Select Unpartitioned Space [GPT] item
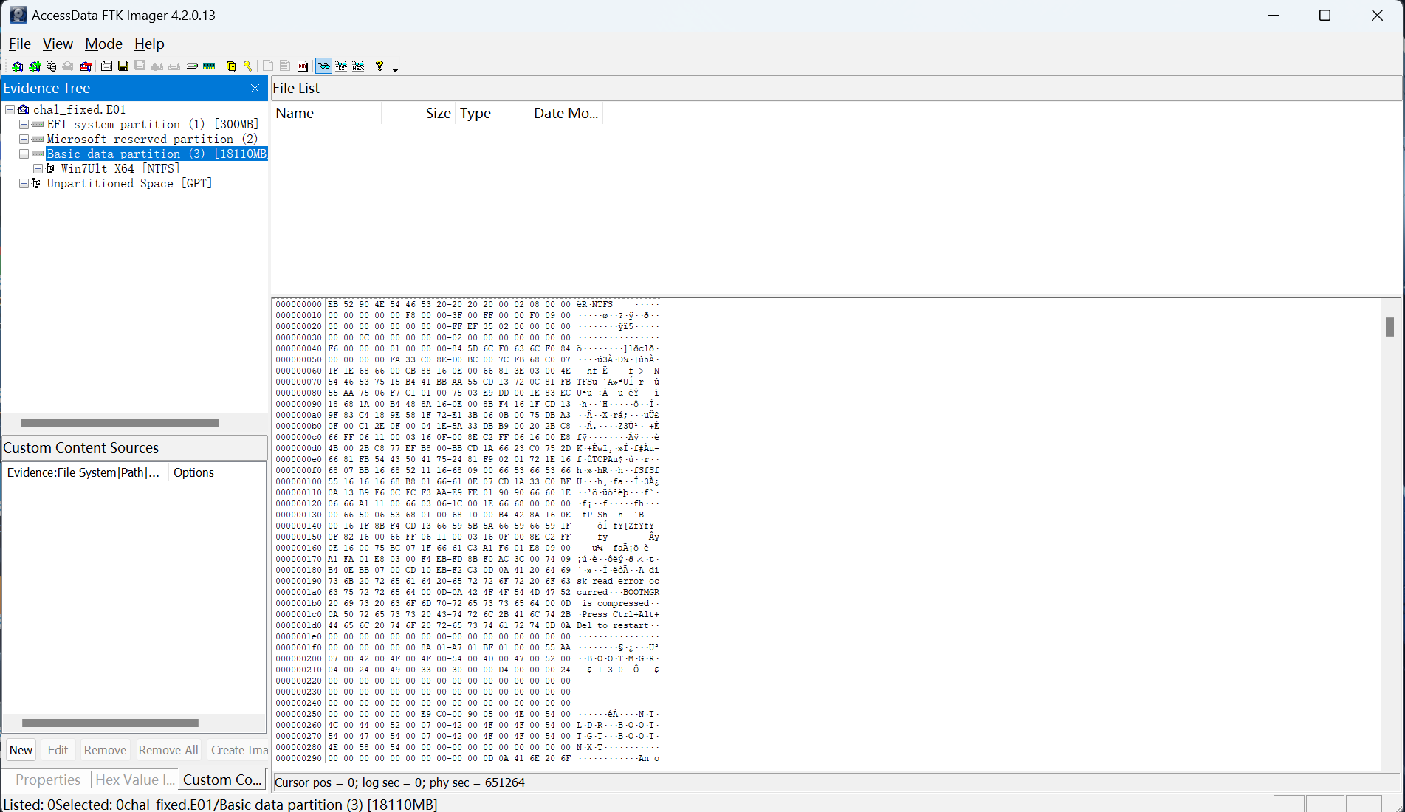The height and width of the screenshot is (812, 1405). (x=129, y=183)
